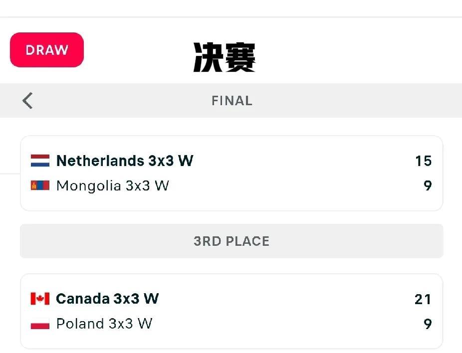Open the Netherlands vs Mongolia final game card
This screenshot has width=462, height=353.
pyautogui.click(x=231, y=173)
